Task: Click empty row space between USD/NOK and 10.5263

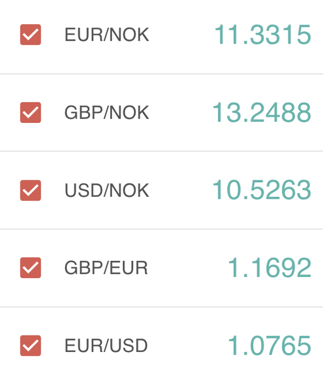Action: point(181,190)
